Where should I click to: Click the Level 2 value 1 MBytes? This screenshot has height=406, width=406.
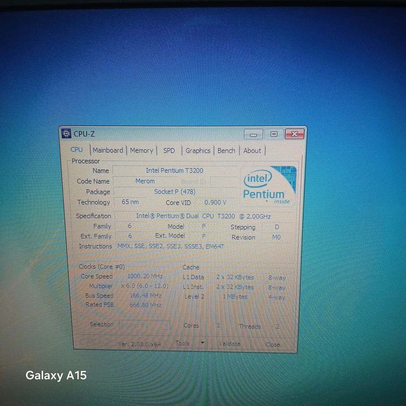point(235,297)
